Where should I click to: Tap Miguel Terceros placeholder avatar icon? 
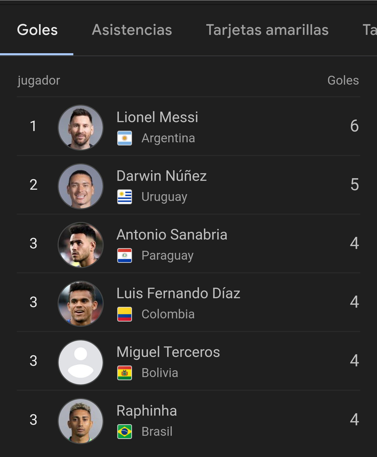(81, 362)
